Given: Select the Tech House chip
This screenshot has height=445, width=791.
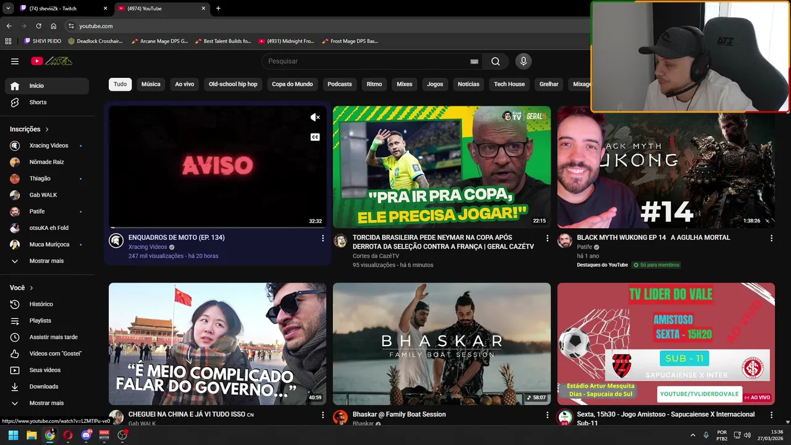Looking at the screenshot, I should [x=509, y=84].
